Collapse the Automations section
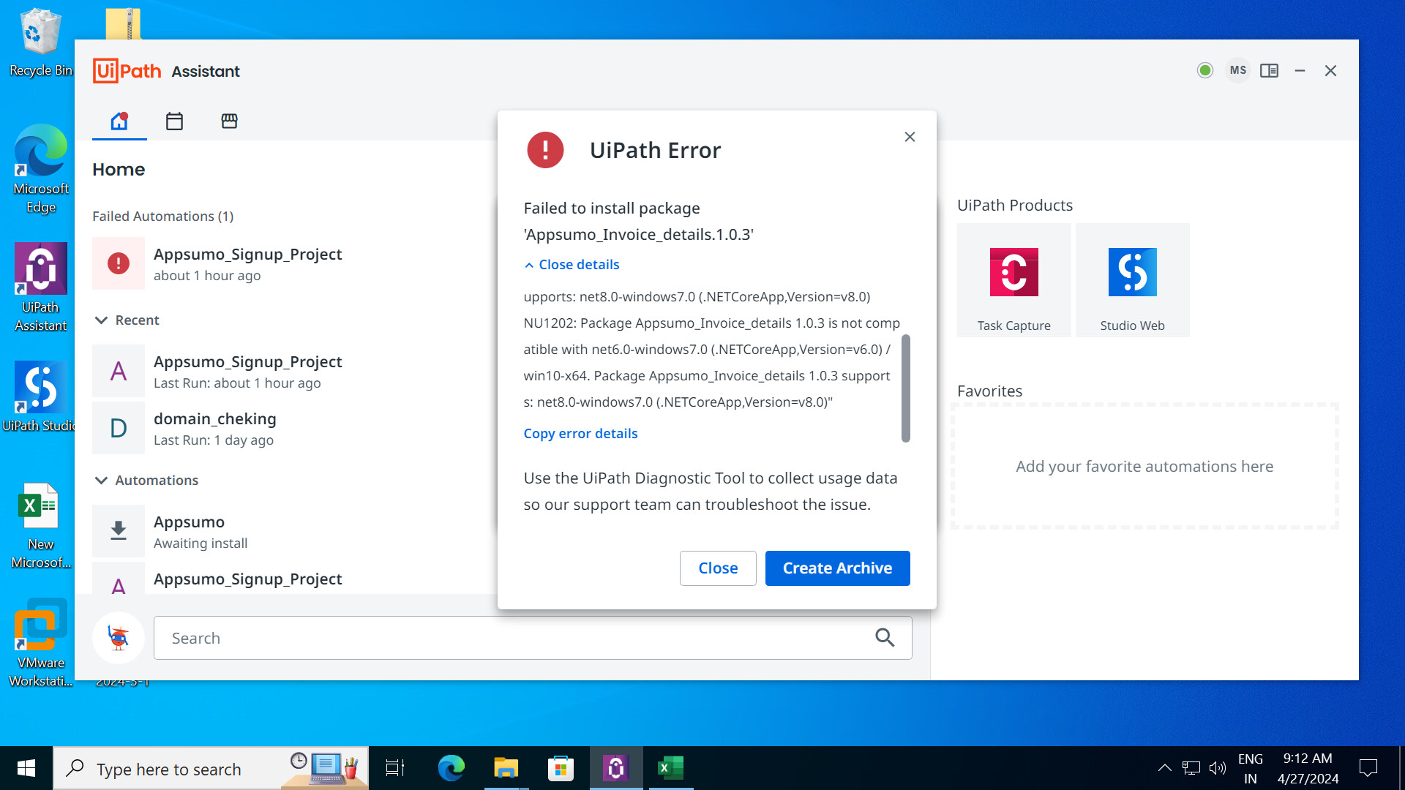Image resolution: width=1405 pixels, height=790 pixels. [101, 481]
